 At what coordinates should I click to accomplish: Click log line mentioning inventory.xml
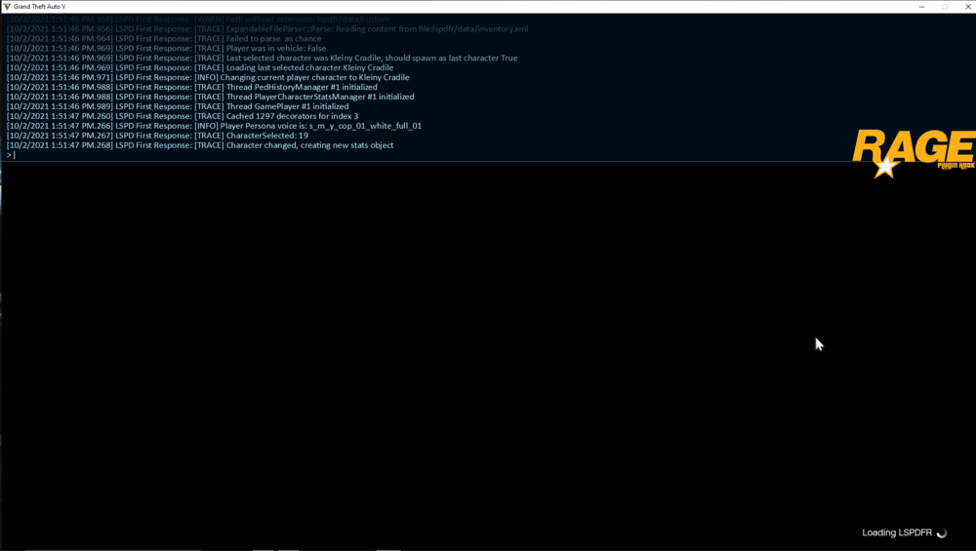[x=267, y=29]
